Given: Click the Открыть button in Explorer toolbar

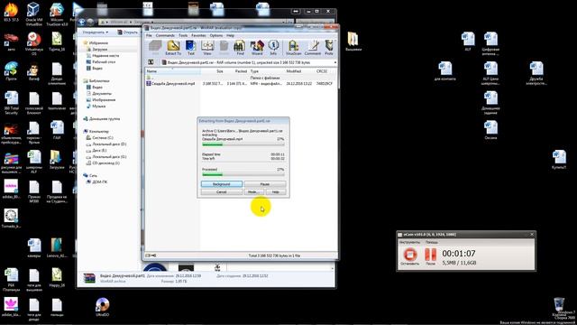Looking at the screenshot, I should (127, 32).
